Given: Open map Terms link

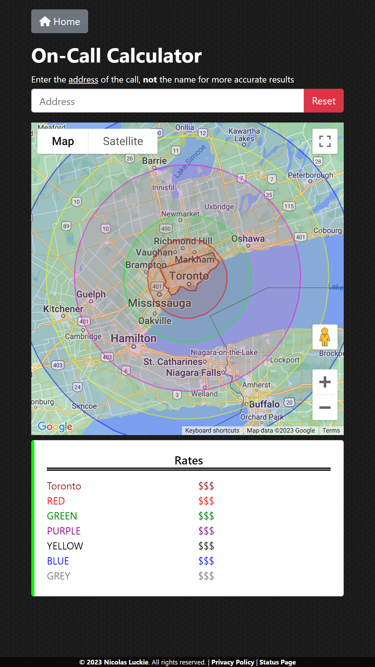Looking at the screenshot, I should (x=331, y=430).
